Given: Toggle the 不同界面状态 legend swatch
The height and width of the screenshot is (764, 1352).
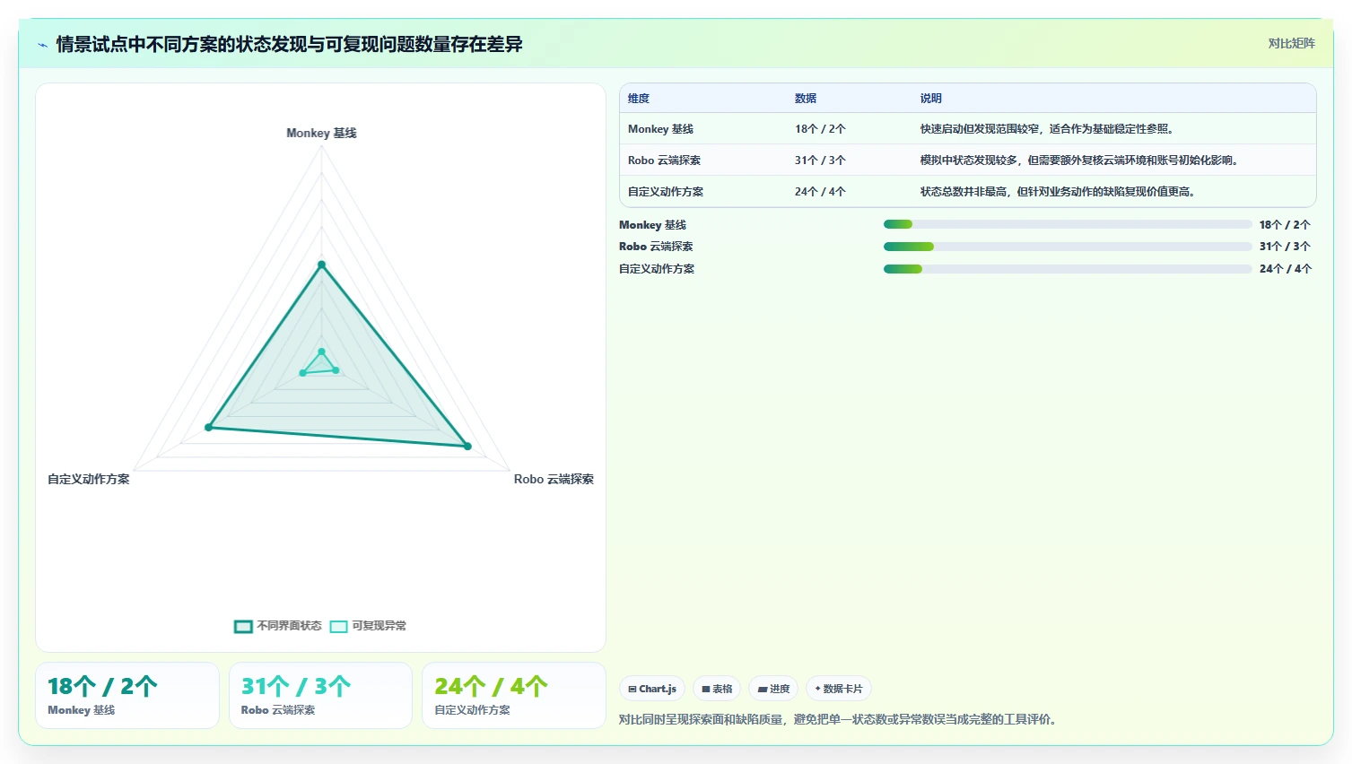Looking at the screenshot, I should (x=243, y=626).
